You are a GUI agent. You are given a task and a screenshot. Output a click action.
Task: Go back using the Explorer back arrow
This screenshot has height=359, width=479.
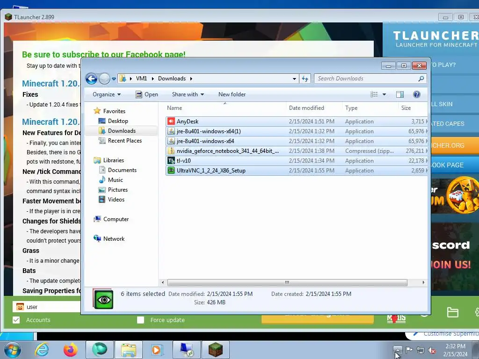[x=91, y=79]
